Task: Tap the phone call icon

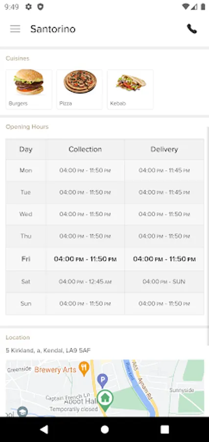Action: tap(192, 29)
